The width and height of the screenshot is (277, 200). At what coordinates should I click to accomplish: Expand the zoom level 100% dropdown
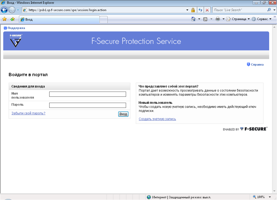click(270, 197)
